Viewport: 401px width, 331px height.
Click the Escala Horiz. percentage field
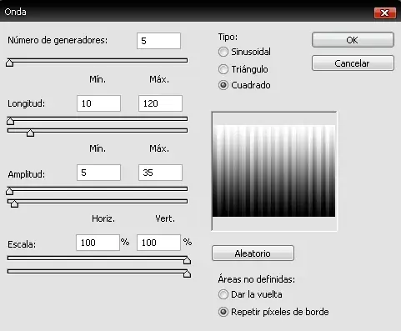coord(98,243)
